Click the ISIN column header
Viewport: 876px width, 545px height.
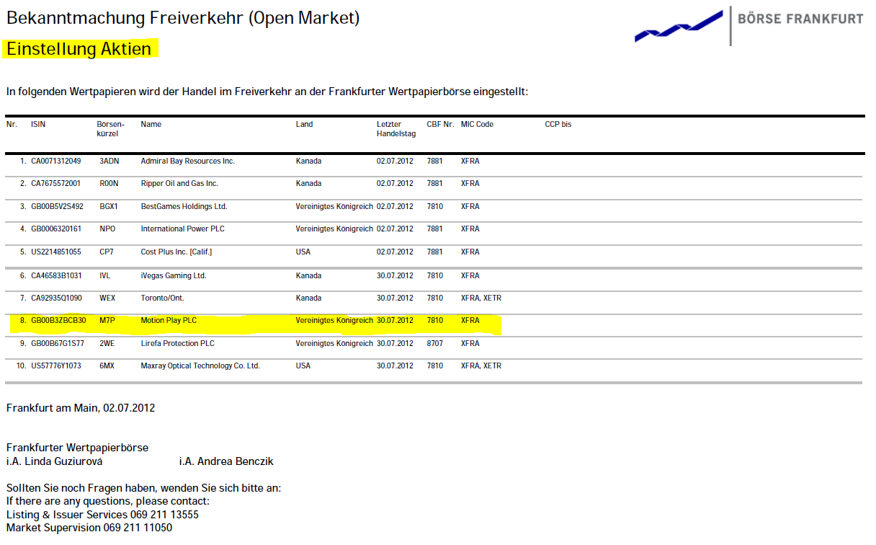[x=38, y=125]
